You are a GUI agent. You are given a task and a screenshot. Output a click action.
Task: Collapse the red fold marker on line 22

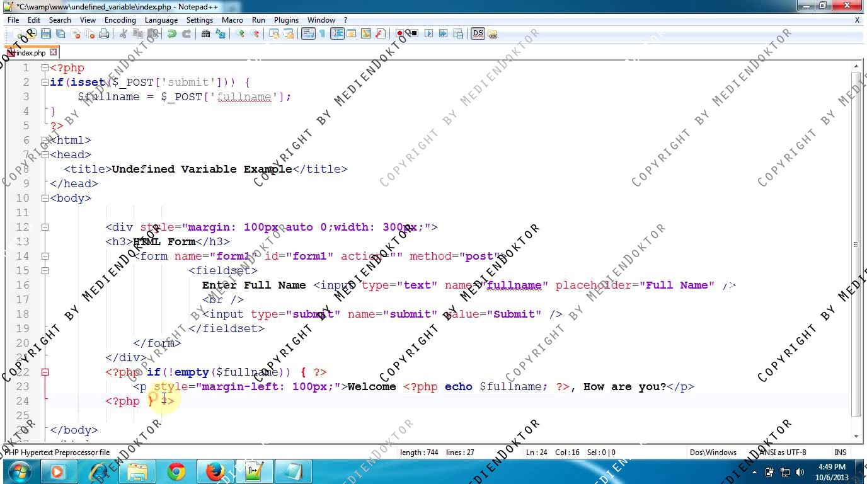point(45,372)
